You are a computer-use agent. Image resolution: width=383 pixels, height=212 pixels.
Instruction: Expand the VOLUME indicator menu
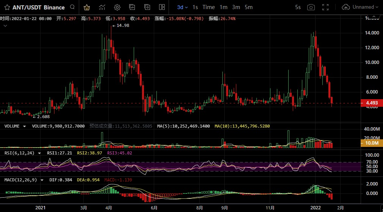coord(25,126)
